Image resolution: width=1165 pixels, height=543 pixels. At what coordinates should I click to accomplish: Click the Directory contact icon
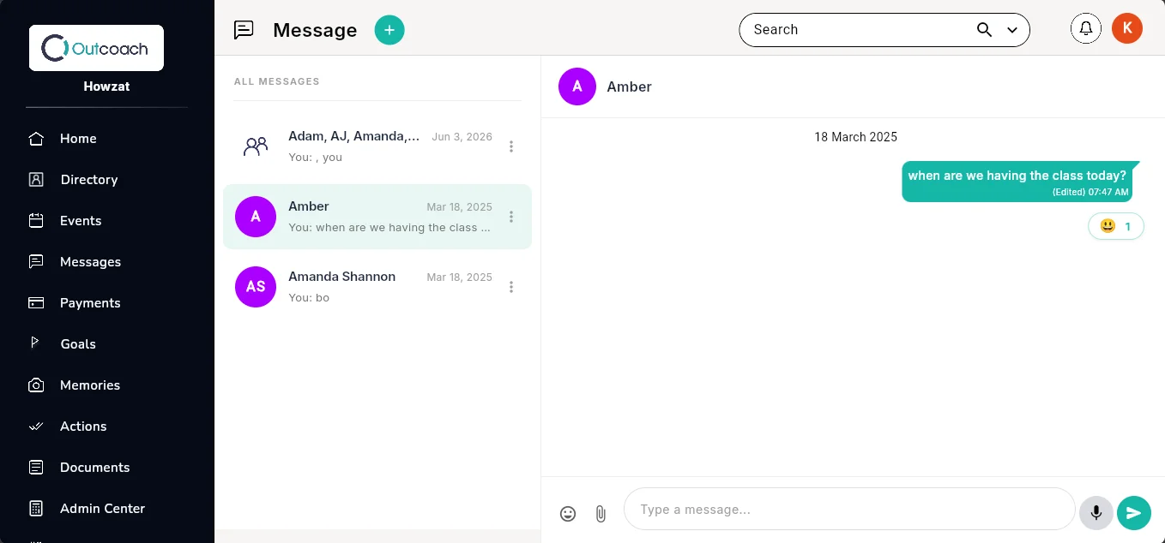pyautogui.click(x=36, y=180)
